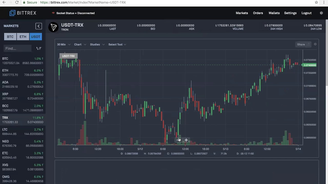Switch to the ETH markets tab
The height and width of the screenshot is (184, 328).
[x=23, y=37]
